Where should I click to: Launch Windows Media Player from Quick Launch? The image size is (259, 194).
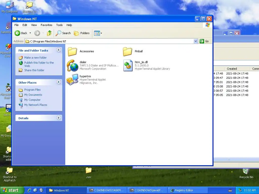[41, 190]
